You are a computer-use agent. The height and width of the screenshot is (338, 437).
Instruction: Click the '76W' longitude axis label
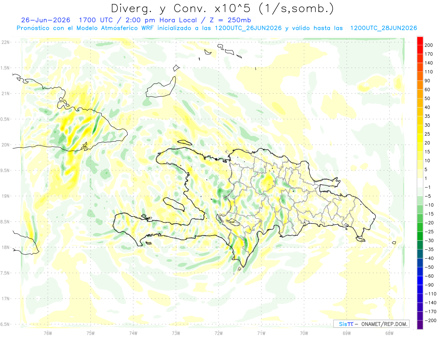(48, 333)
